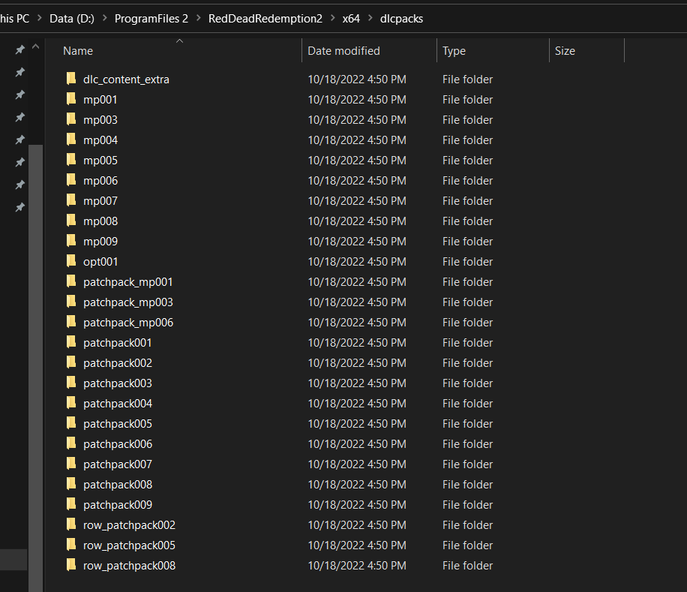Click the mp001 folder icon
The height and width of the screenshot is (592, 687).
(x=71, y=98)
